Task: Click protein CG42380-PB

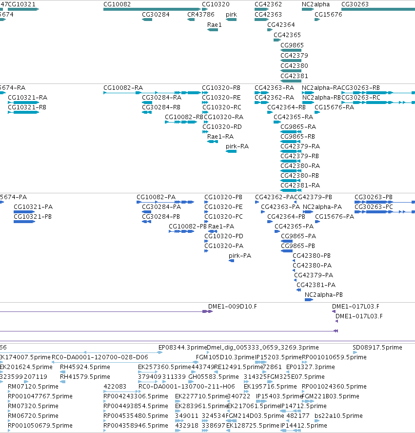Action: click(294, 261)
